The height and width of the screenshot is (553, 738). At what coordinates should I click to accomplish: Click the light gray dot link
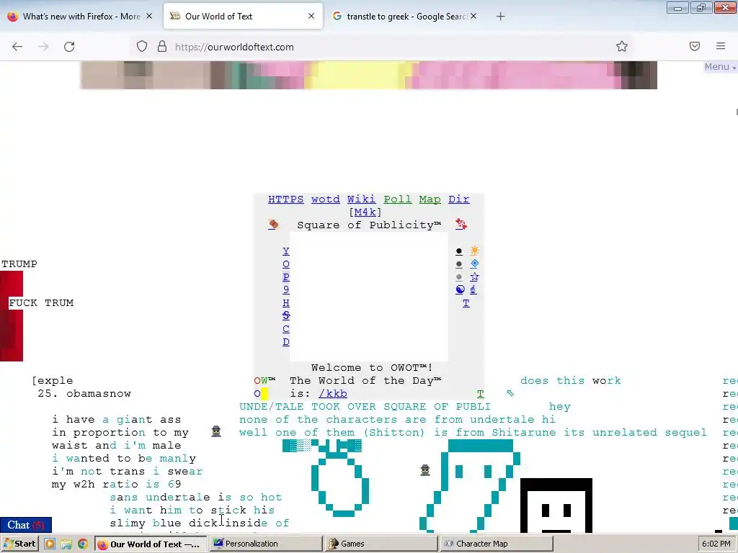(459, 277)
